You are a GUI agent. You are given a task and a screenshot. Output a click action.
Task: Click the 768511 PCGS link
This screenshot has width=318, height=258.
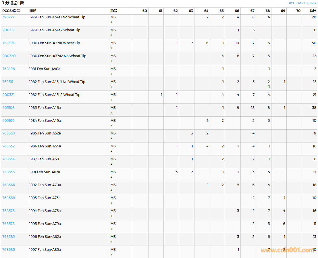coord(8,82)
